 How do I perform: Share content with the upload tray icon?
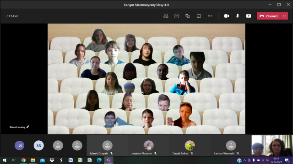click(x=248, y=16)
